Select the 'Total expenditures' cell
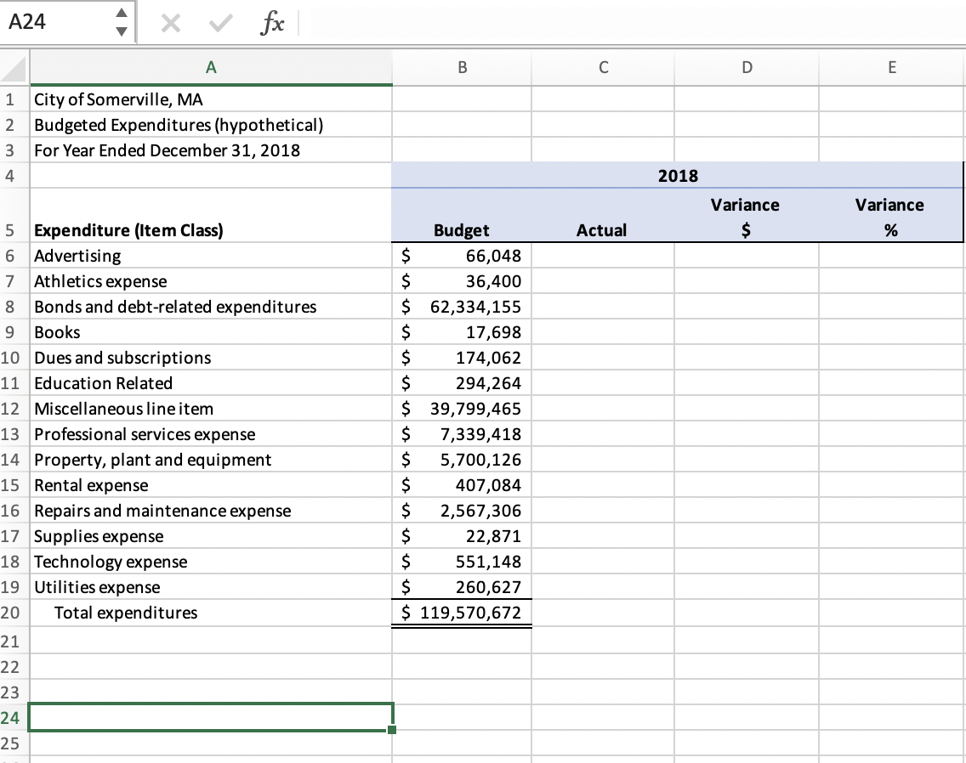Viewport: 966px width, 763px height. (211, 613)
